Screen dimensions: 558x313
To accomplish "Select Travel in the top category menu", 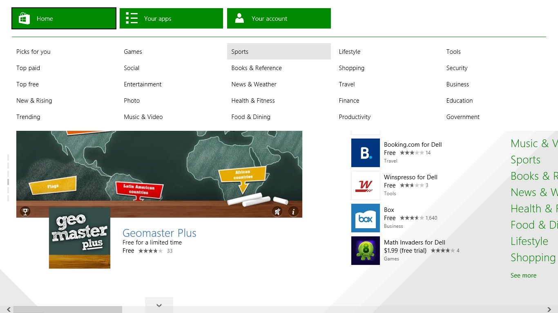I will point(347,84).
